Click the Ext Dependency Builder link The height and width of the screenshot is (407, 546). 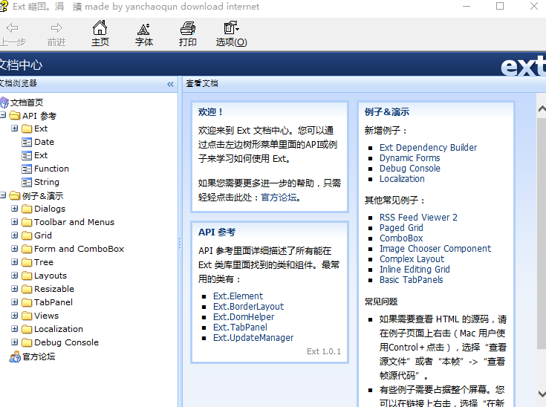(x=428, y=148)
